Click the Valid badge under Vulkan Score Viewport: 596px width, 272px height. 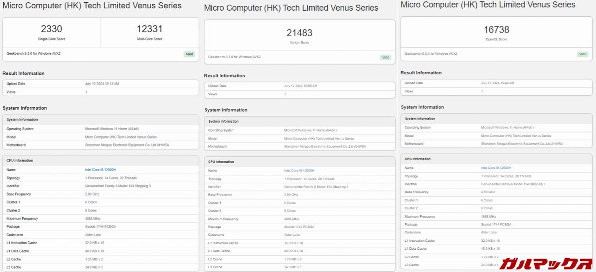coord(386,57)
